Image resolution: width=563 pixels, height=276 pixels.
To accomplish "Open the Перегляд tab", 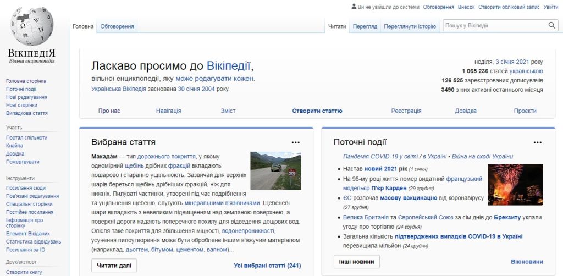I will coord(365,26).
